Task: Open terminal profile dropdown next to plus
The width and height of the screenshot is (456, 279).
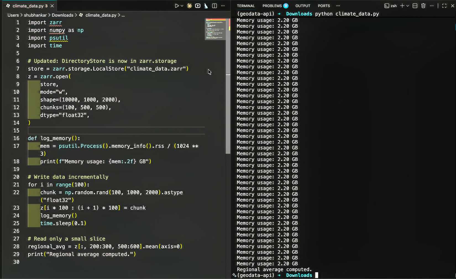Action: (407, 6)
